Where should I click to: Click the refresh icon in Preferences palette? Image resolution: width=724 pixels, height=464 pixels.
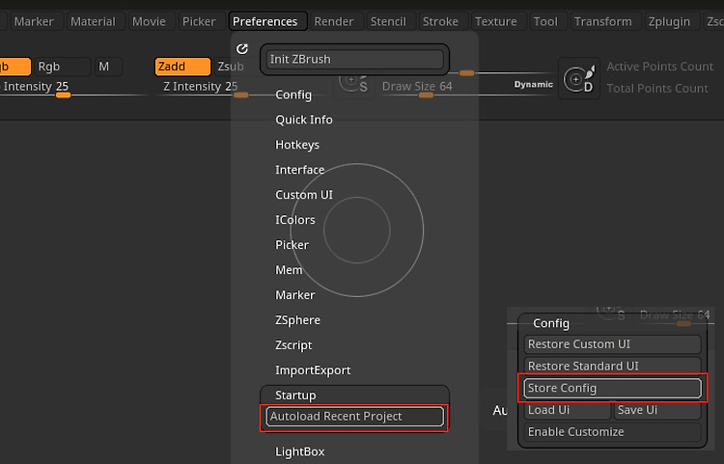[x=242, y=49]
